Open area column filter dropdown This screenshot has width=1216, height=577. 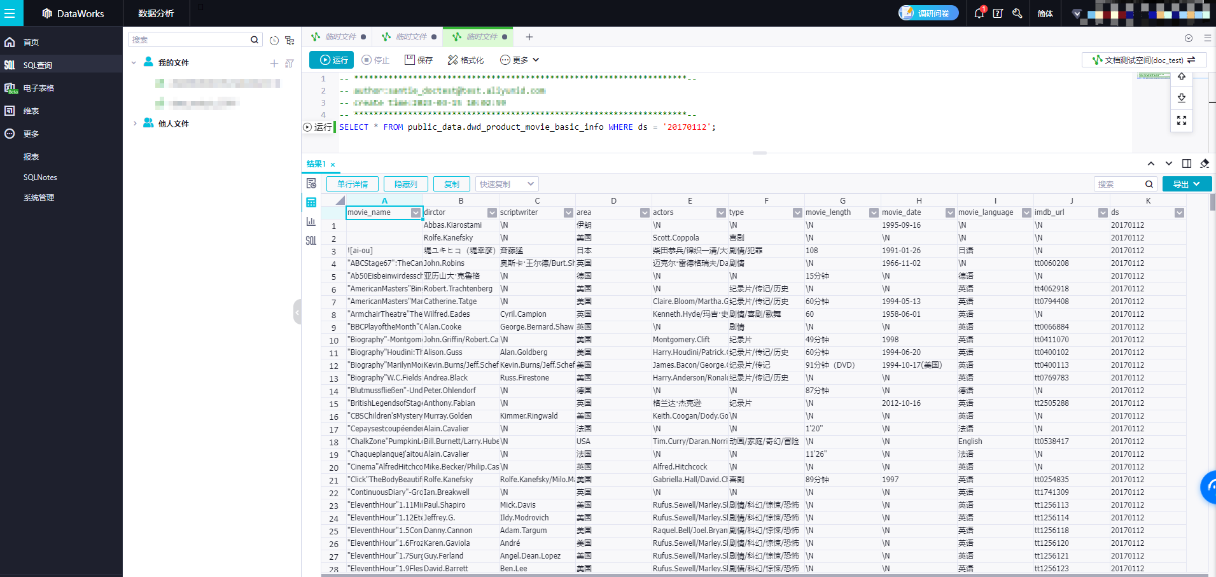(x=645, y=212)
